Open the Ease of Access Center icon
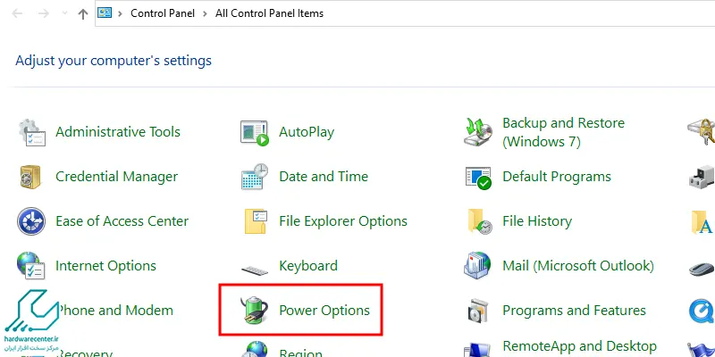Image resolution: width=715 pixels, height=357 pixels. click(31, 221)
